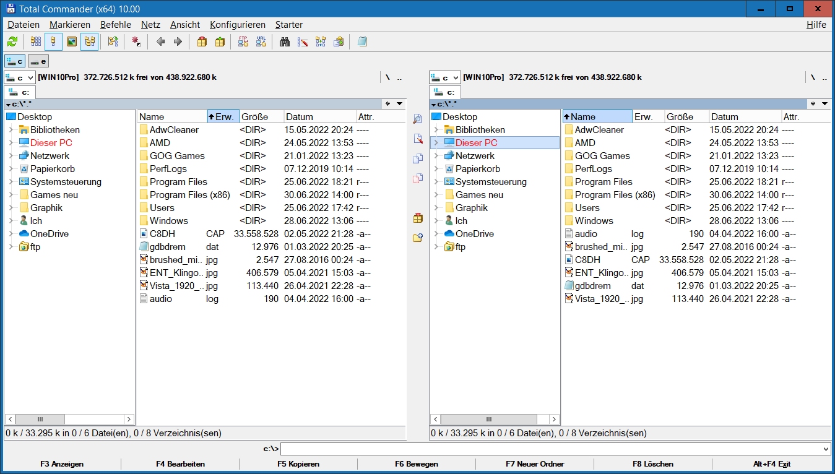This screenshot has width=835, height=474.
Task: Expand Netzwerk in left tree
Action: pos(11,156)
